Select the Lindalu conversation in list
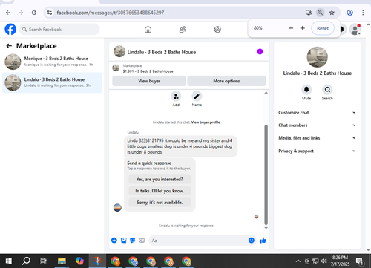Viewport: 371px width, 268px height. coord(52,82)
